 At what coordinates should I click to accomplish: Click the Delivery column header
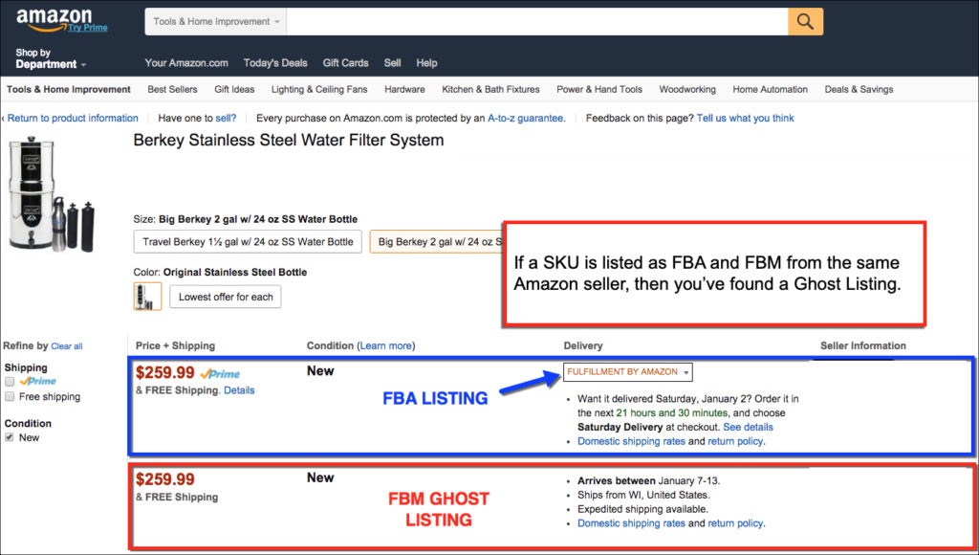pyautogui.click(x=583, y=345)
